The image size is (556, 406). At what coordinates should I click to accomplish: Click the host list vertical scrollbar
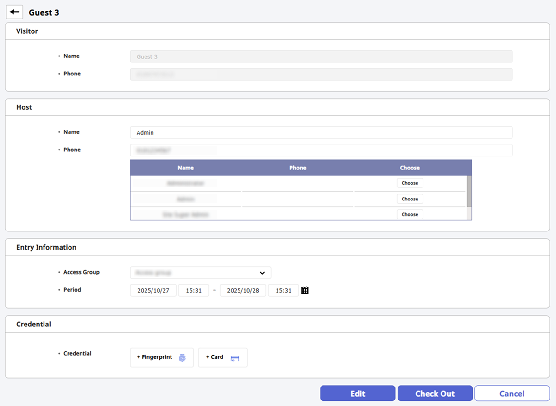pyautogui.click(x=468, y=191)
